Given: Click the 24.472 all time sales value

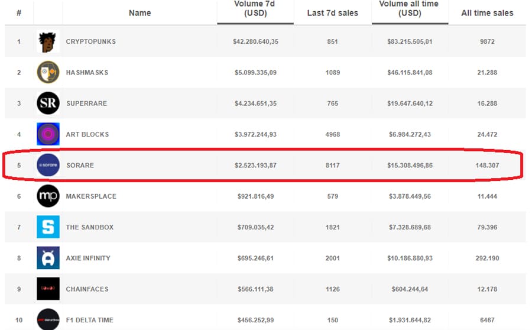Looking at the screenshot, I should click(487, 134).
